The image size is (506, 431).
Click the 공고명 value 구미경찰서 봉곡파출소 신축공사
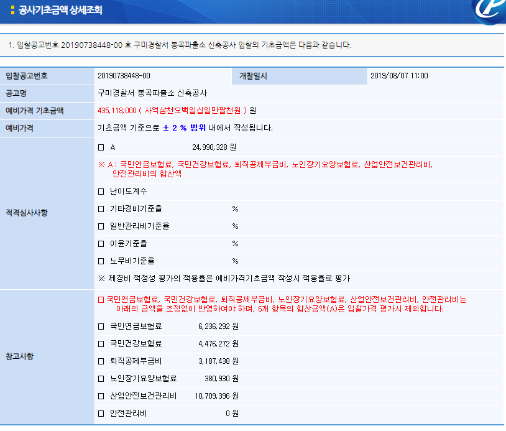point(152,93)
